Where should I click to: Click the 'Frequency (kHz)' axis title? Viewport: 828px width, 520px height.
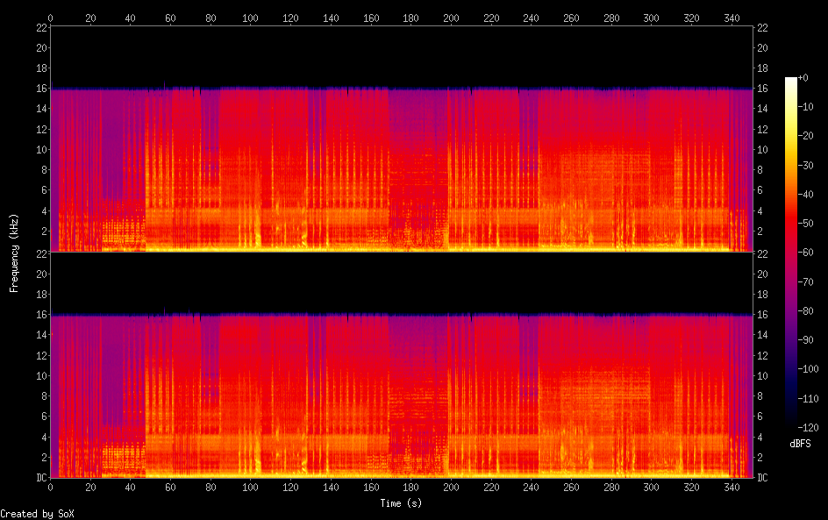(x=14, y=253)
